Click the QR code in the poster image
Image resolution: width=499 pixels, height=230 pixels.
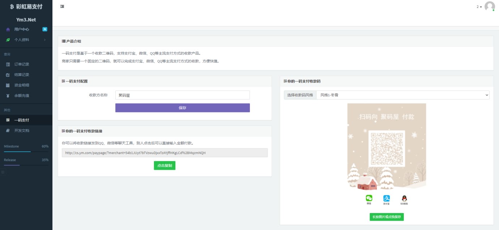[387, 148]
